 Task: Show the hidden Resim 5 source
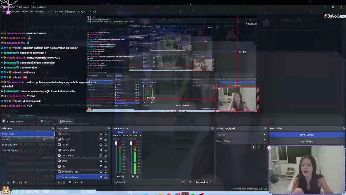101,134
